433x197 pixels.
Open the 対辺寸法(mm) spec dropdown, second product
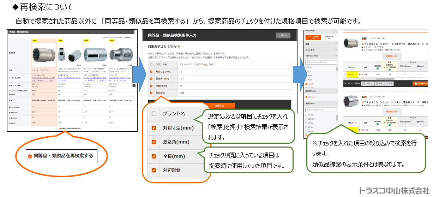point(405,124)
